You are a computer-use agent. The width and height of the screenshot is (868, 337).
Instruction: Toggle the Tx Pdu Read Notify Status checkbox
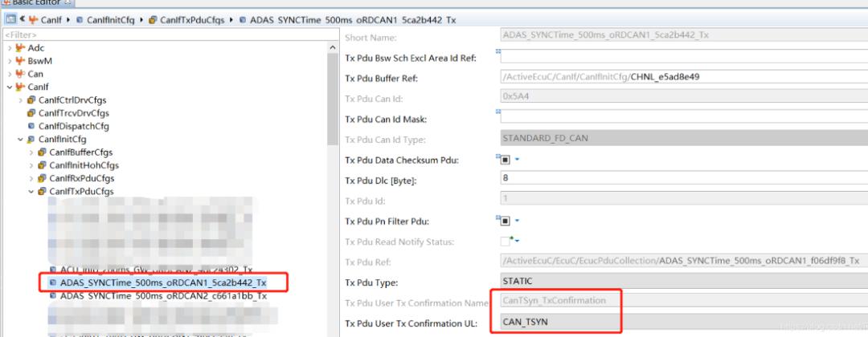(x=505, y=242)
